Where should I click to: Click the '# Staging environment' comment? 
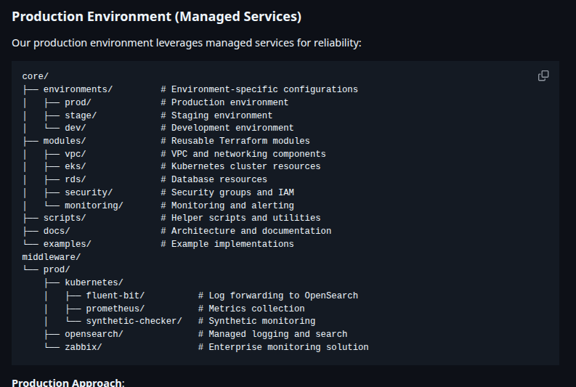(x=216, y=115)
